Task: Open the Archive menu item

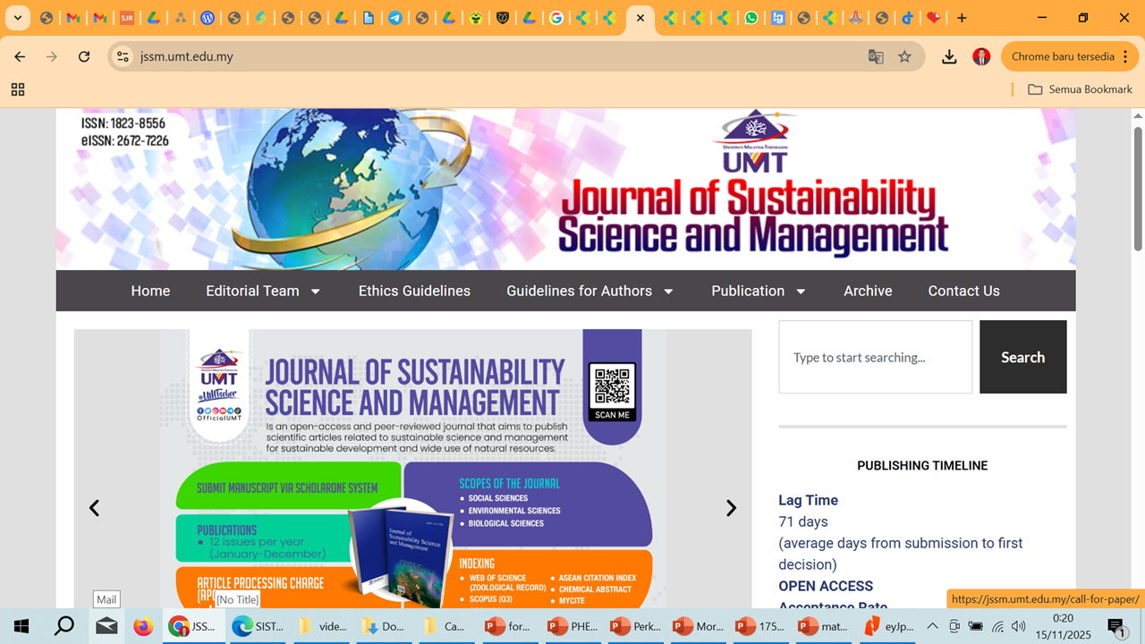Action: pyautogui.click(x=868, y=291)
